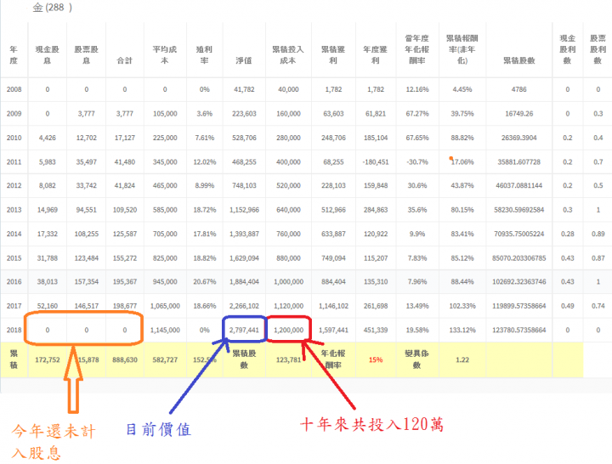
Task: Click cumulative profit 248,706
Action: pyautogui.click(x=333, y=138)
